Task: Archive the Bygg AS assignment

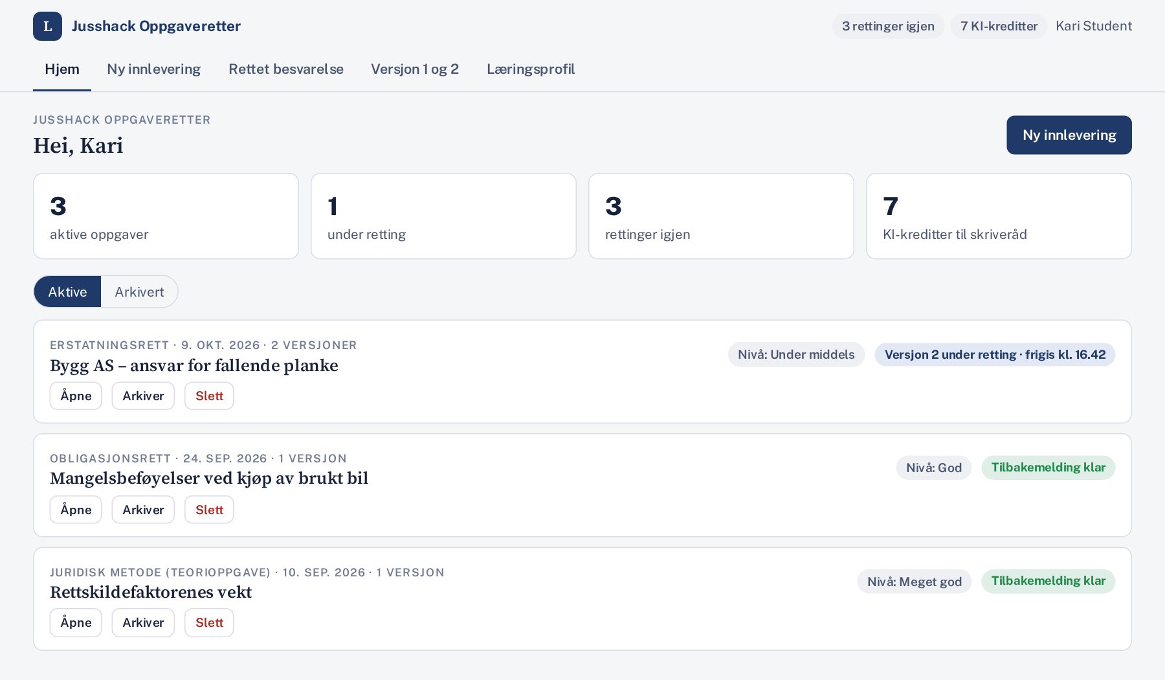Action: coord(143,396)
